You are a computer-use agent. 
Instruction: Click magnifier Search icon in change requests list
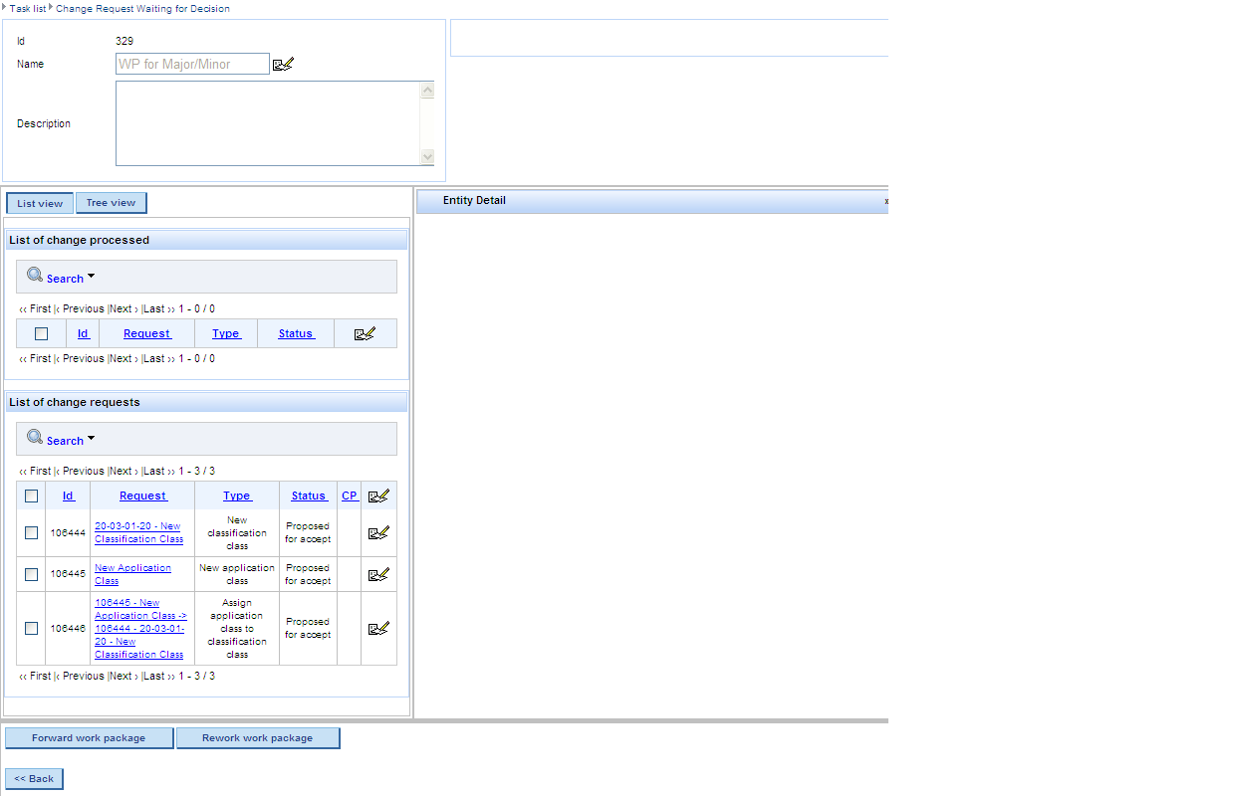tap(35, 438)
